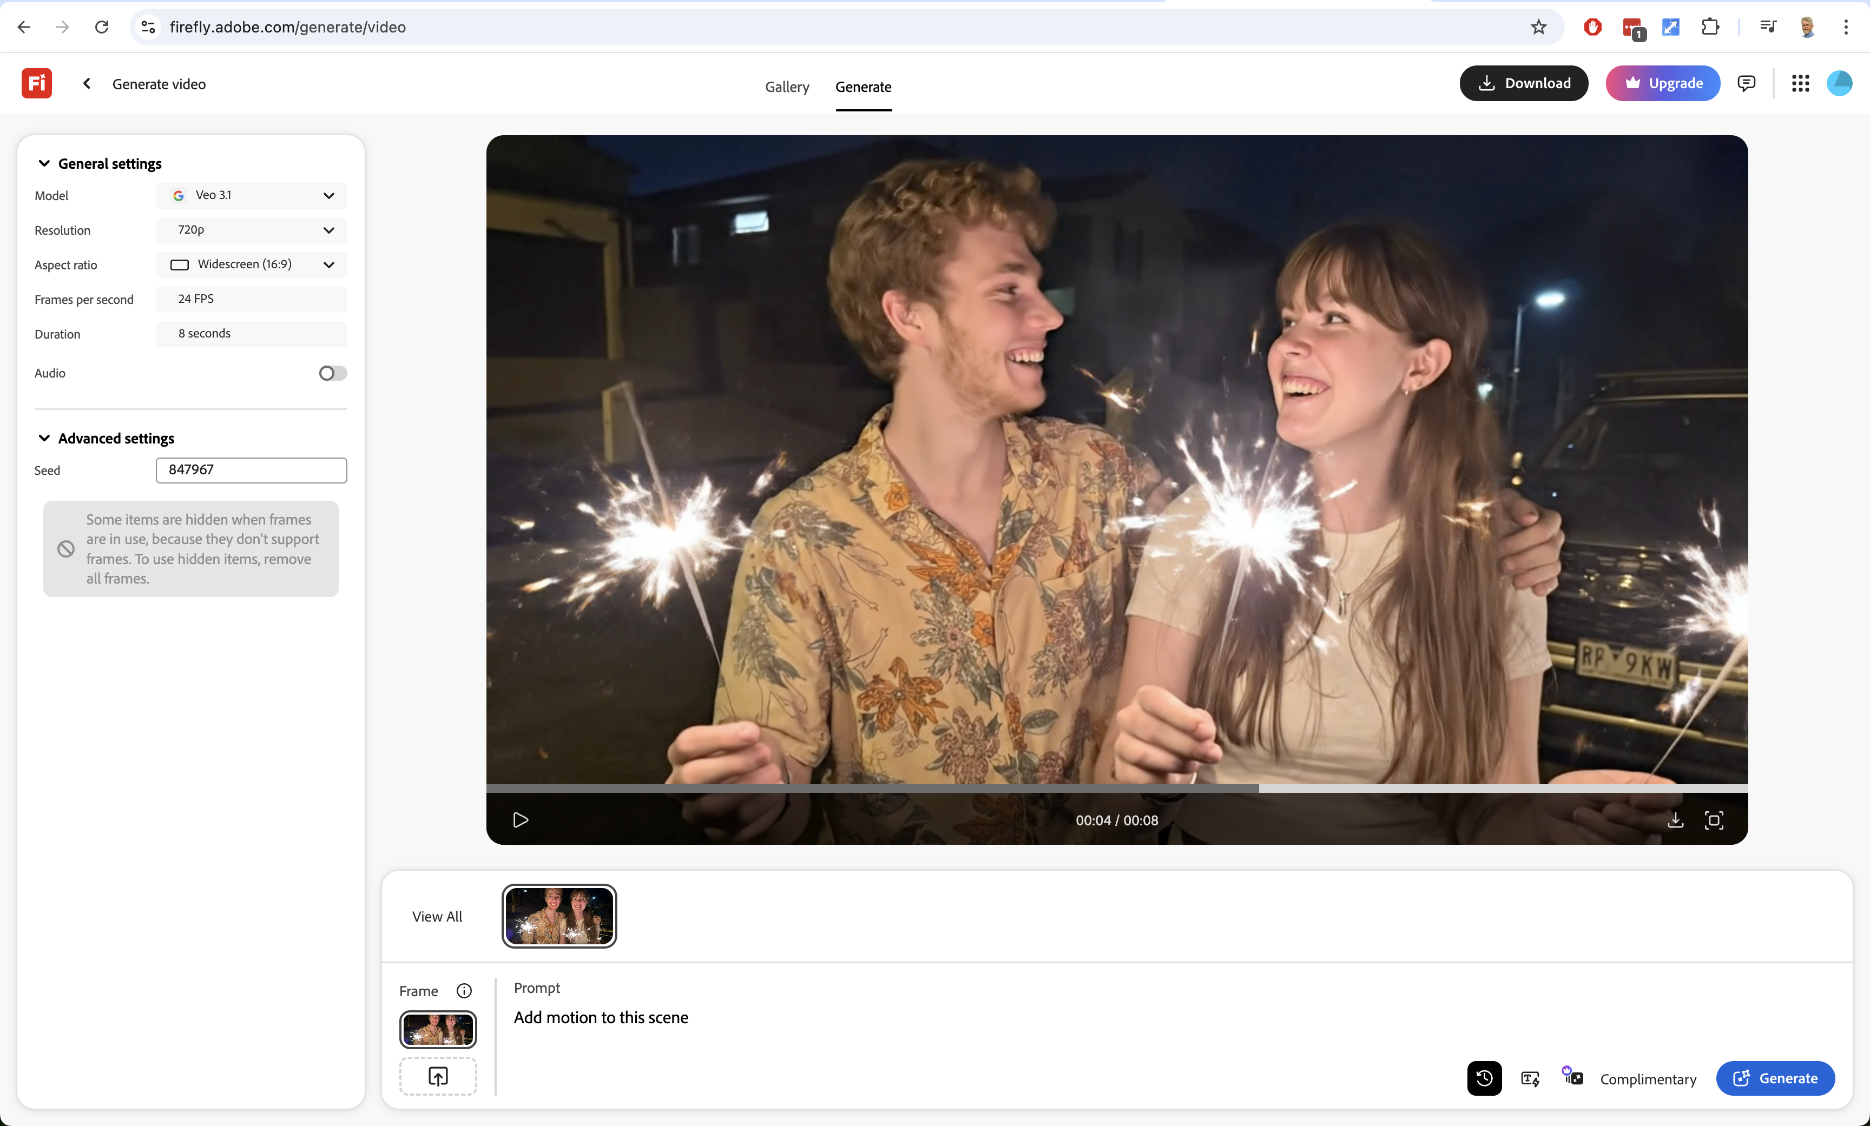Screen dimensions: 1870x1126
Task: Click the Seed input field
Action: 251,471
